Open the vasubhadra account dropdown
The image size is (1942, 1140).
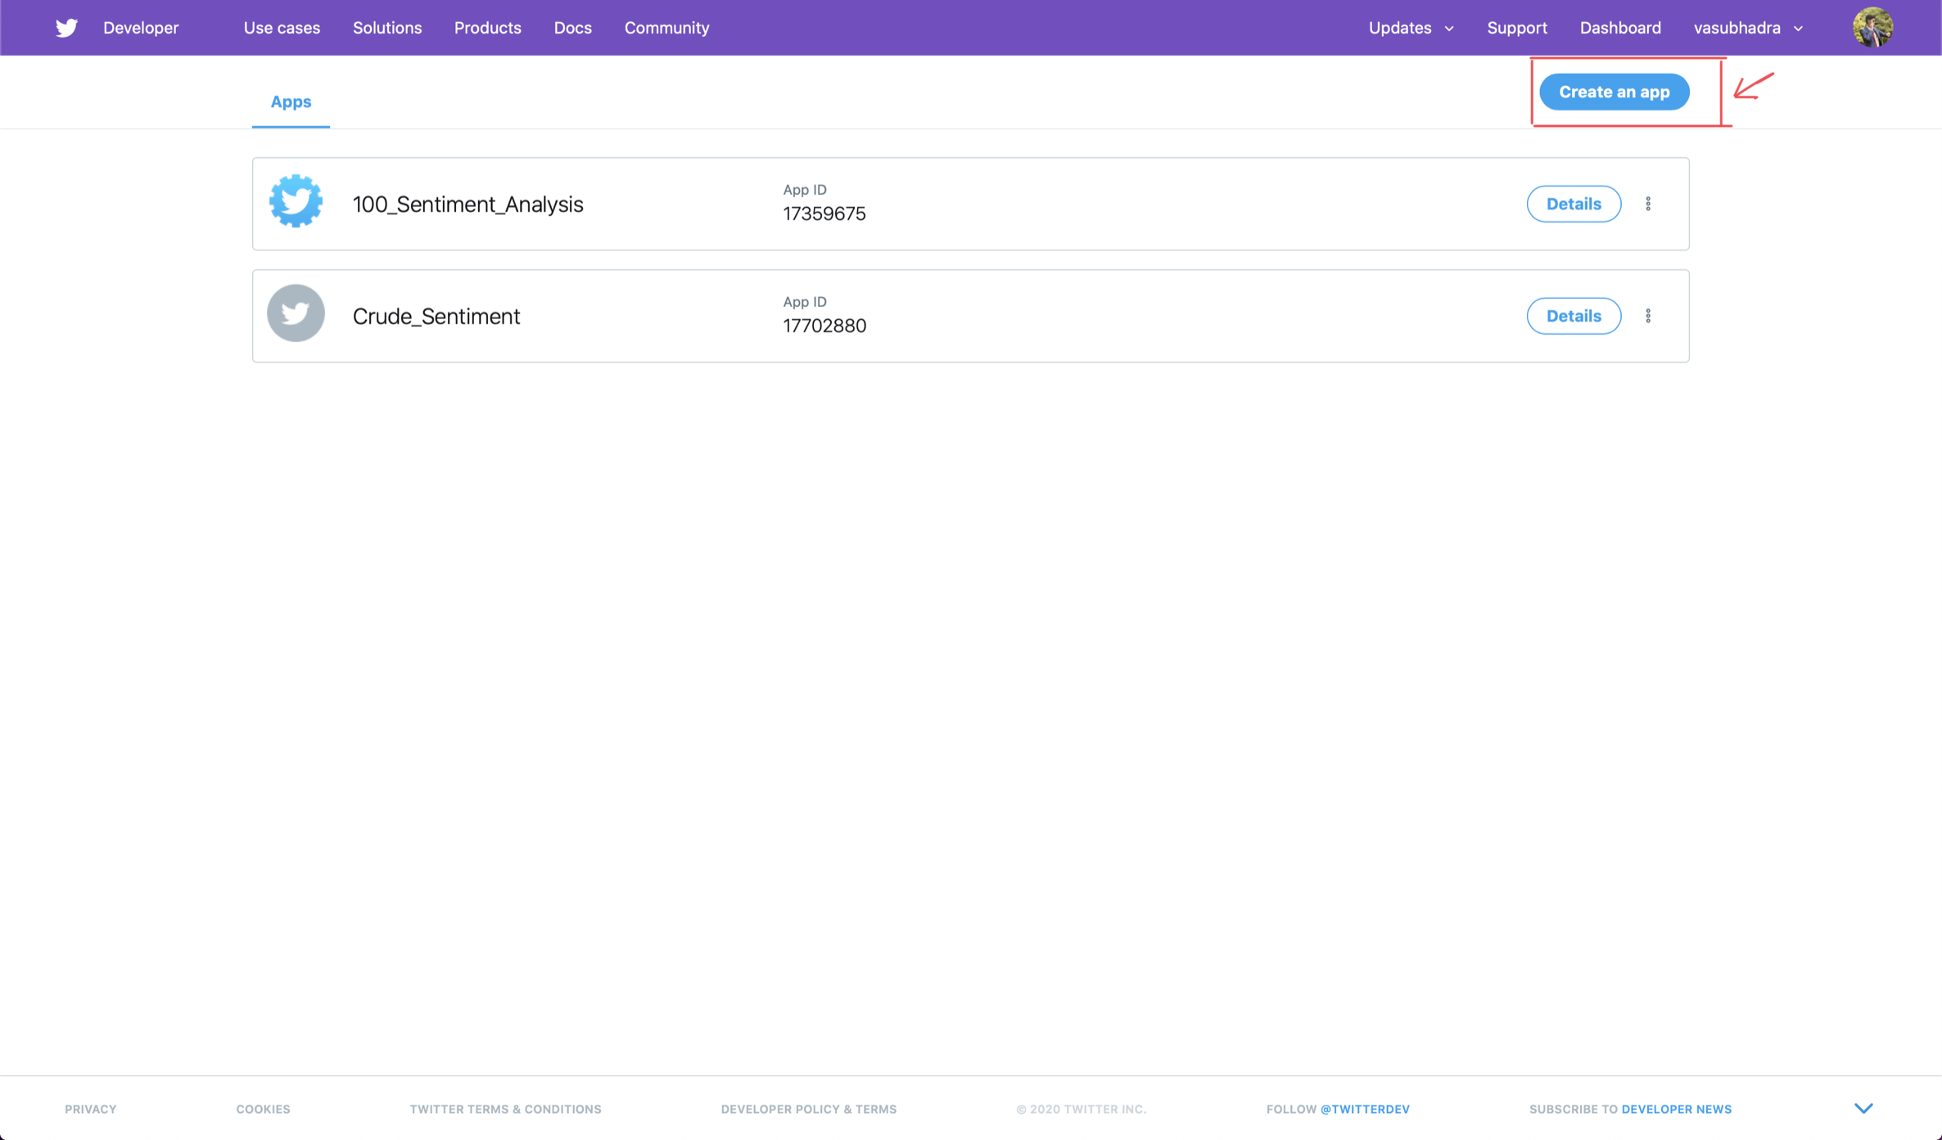(x=1748, y=28)
